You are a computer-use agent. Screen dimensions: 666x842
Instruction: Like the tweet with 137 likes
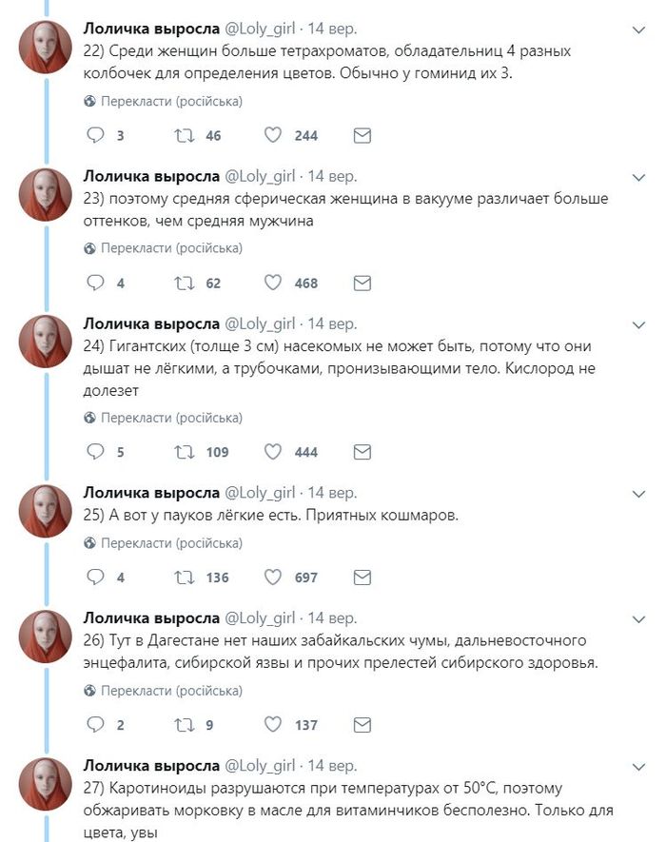click(273, 725)
